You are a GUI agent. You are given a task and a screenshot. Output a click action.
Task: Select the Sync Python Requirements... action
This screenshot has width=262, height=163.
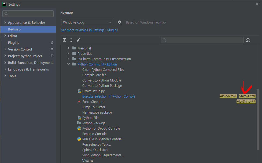tap(103, 155)
